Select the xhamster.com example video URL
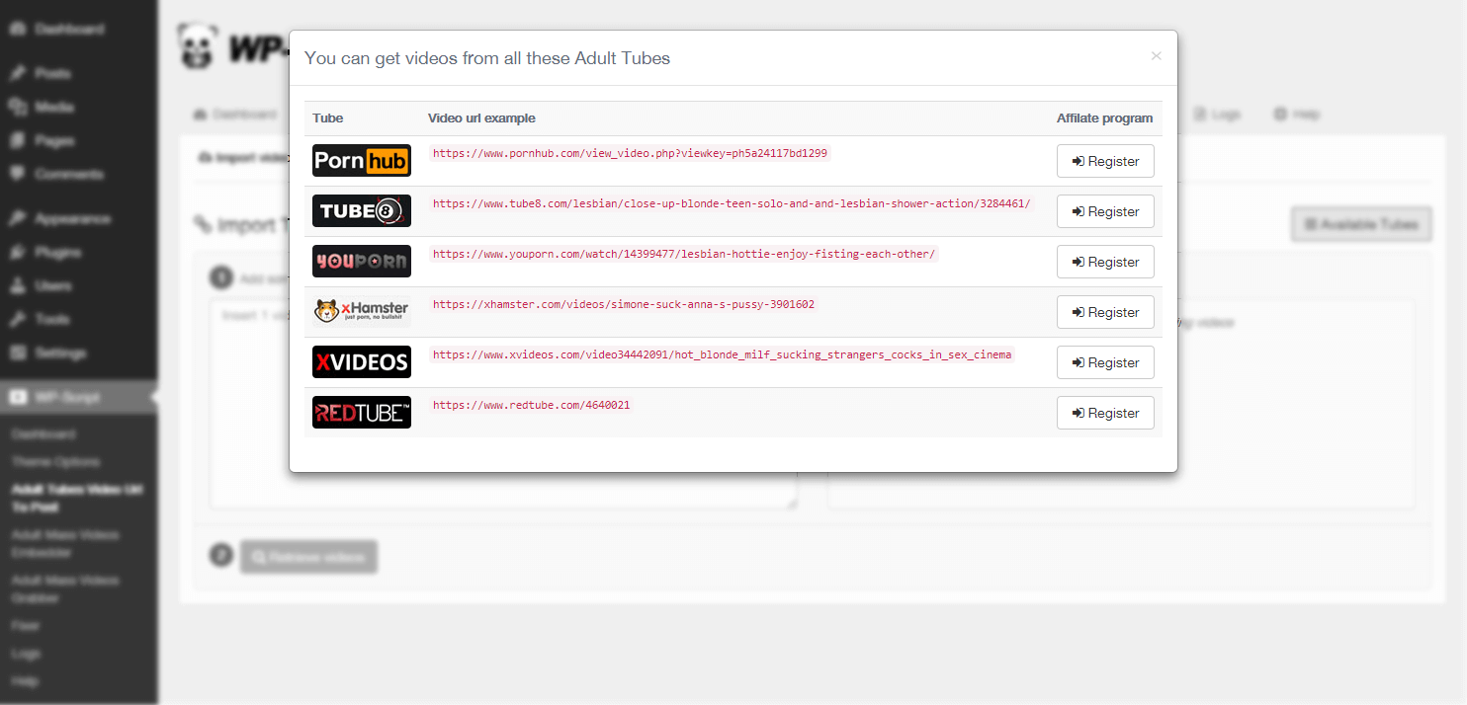This screenshot has height=705, width=1467. 624,304
